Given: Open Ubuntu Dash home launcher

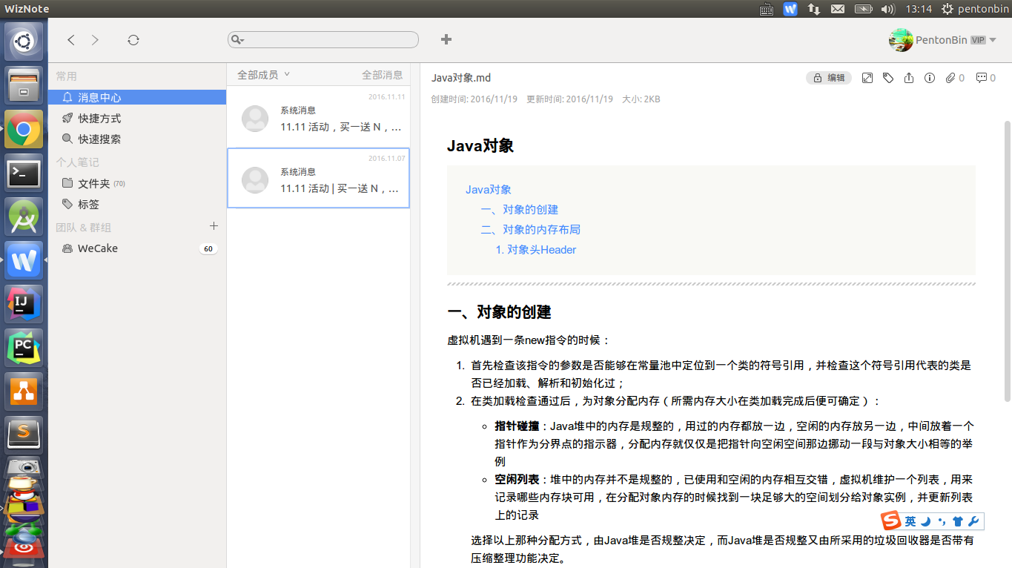Looking at the screenshot, I should 24,42.
